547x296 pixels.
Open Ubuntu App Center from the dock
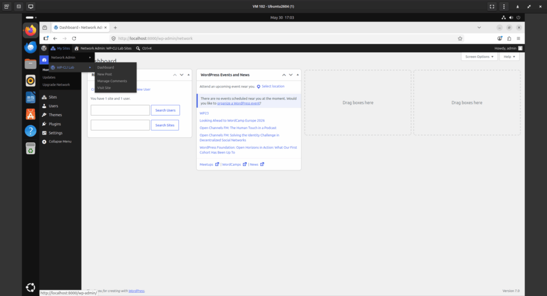click(x=30, y=114)
